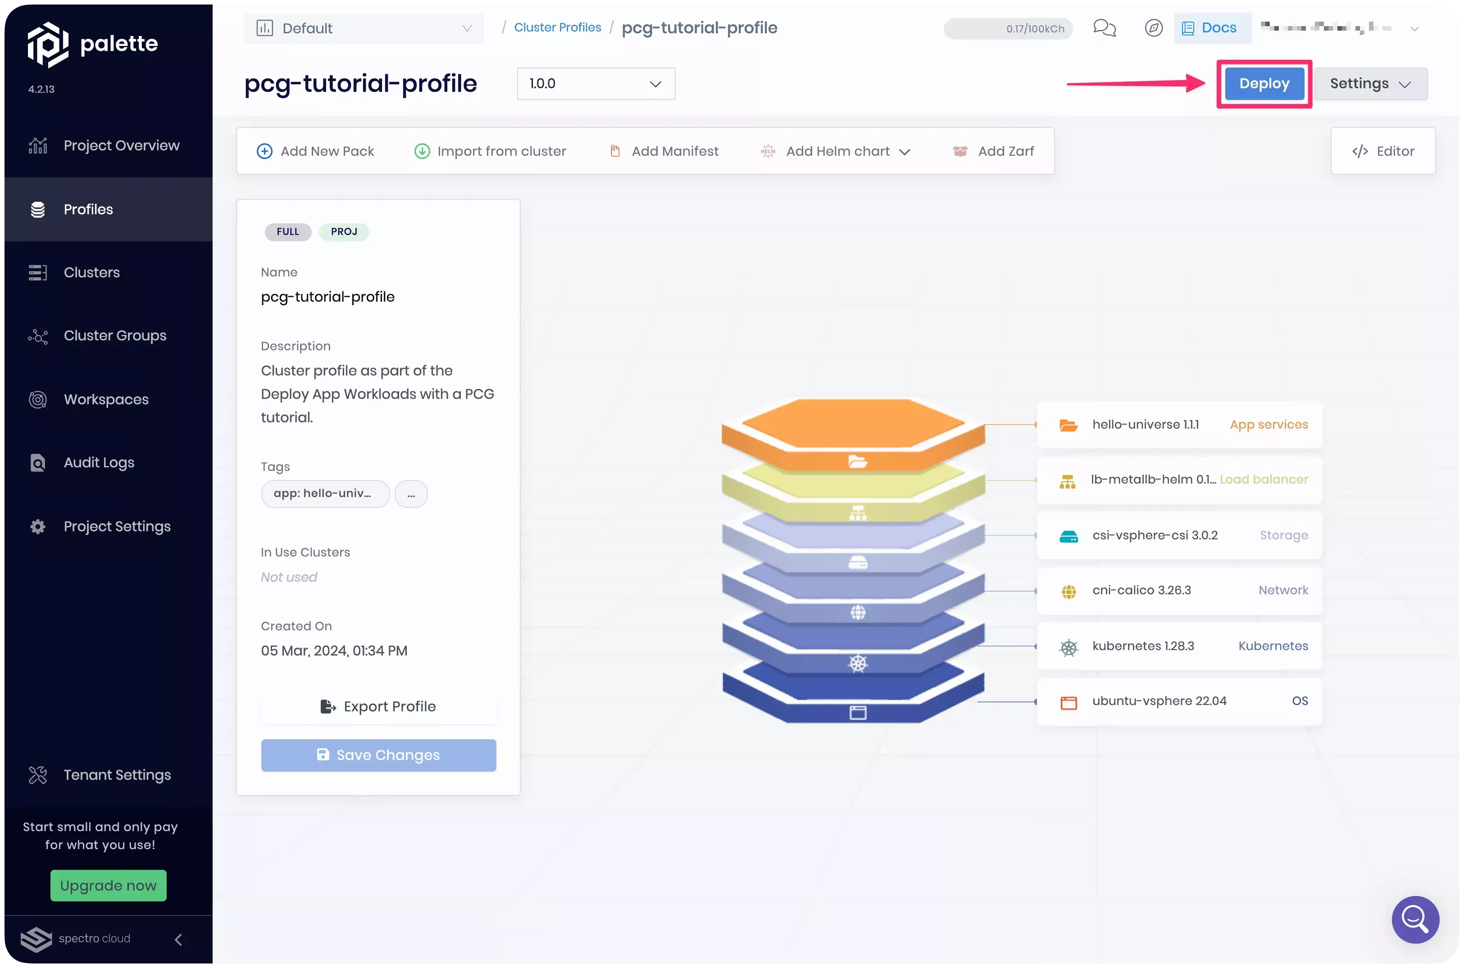Viewport: 1464px width, 968px height.
Task: Click the Project Settings gear icon
Action: (x=38, y=526)
